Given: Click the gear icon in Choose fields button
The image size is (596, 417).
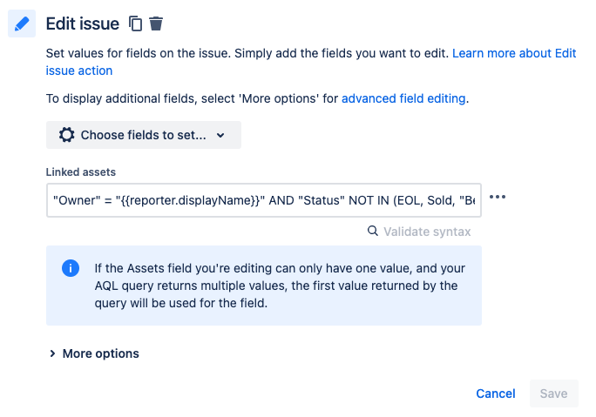Looking at the screenshot, I should (66, 135).
